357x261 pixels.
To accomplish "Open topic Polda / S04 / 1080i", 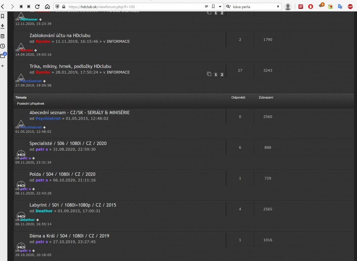I will pos(62,174).
